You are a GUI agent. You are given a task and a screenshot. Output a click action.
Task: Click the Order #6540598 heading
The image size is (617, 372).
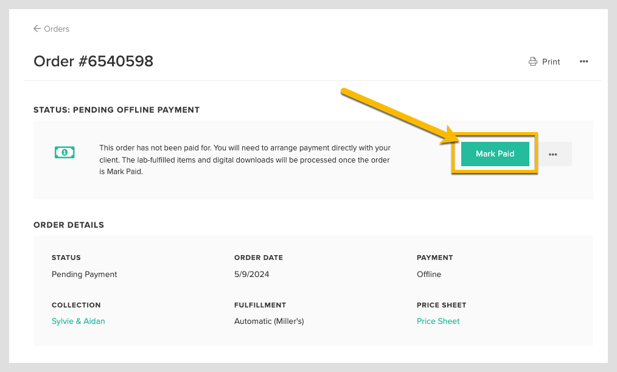[x=93, y=61]
